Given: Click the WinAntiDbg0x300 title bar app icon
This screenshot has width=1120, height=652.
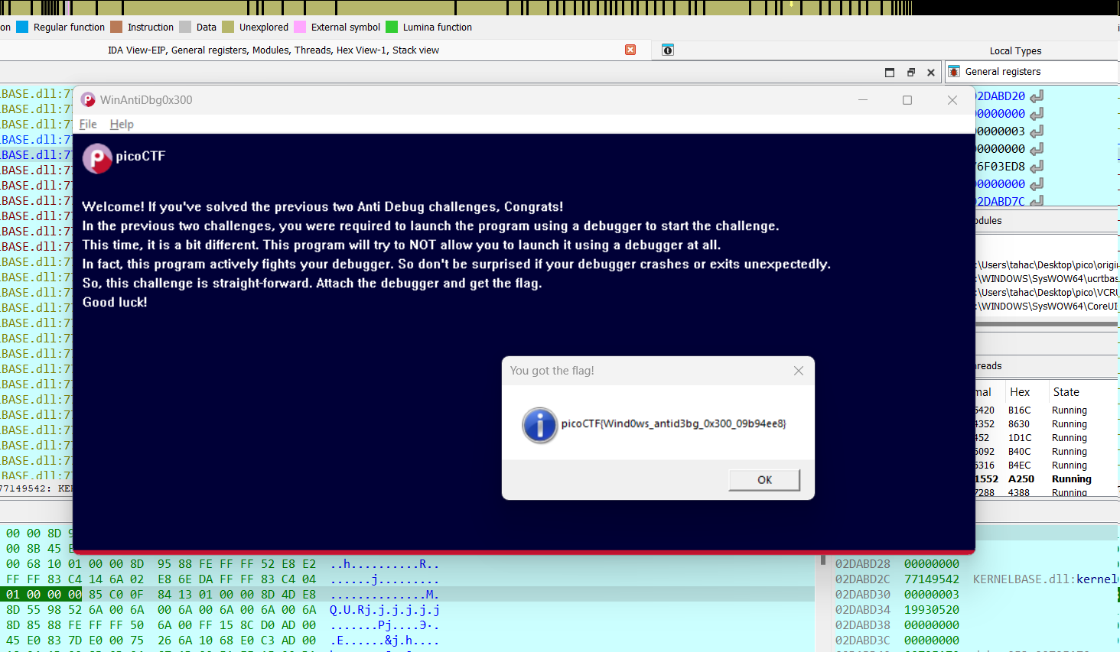Looking at the screenshot, I should coord(88,100).
